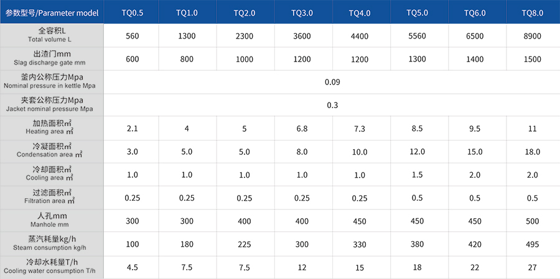
Task: Select the Steam consumption kg/h label
Action: coord(52,244)
